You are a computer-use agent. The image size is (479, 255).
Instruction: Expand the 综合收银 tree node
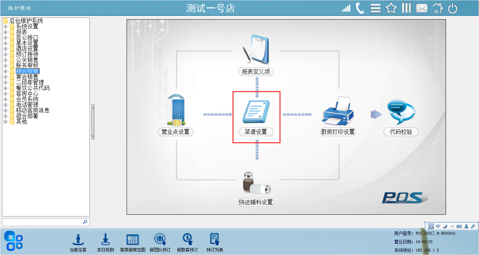point(5,71)
